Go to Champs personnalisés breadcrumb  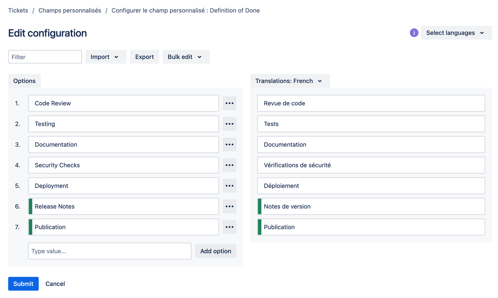coord(70,11)
